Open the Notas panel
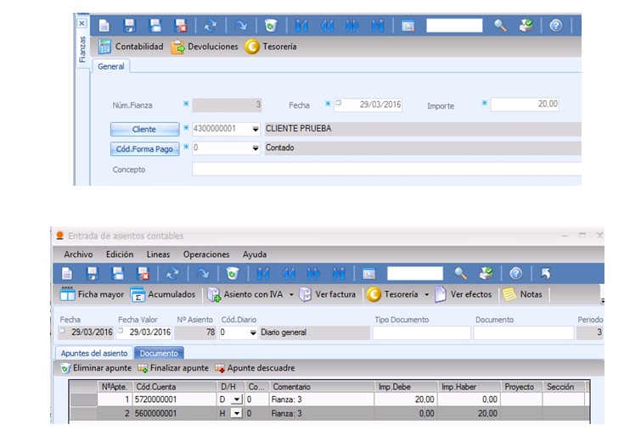The height and width of the screenshot is (441, 624). [522, 295]
